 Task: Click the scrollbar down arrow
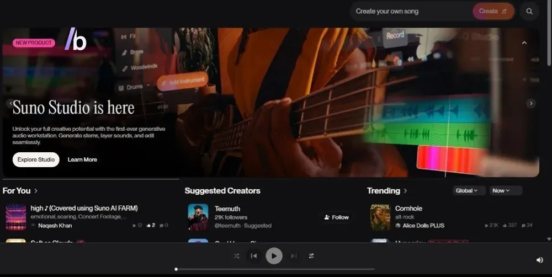[549, 239]
